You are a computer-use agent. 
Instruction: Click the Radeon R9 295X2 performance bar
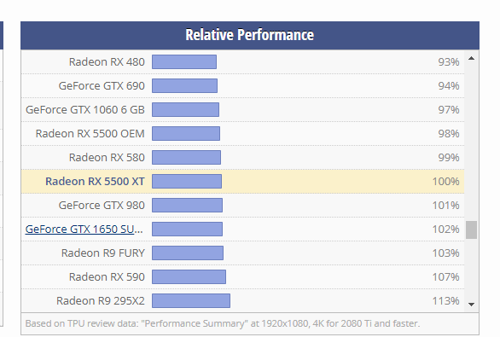tap(191, 301)
